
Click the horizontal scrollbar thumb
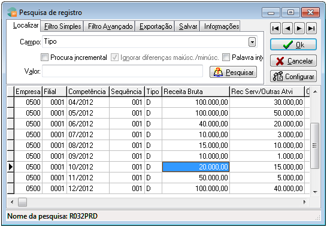[x=22, y=202]
